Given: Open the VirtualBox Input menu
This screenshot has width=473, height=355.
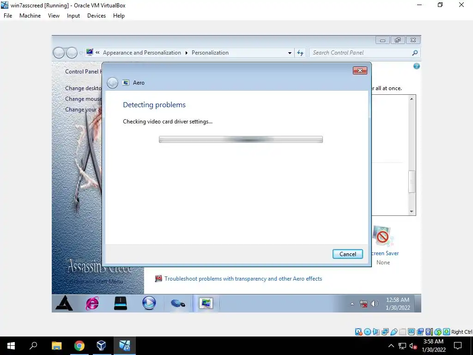Looking at the screenshot, I should coord(73,16).
